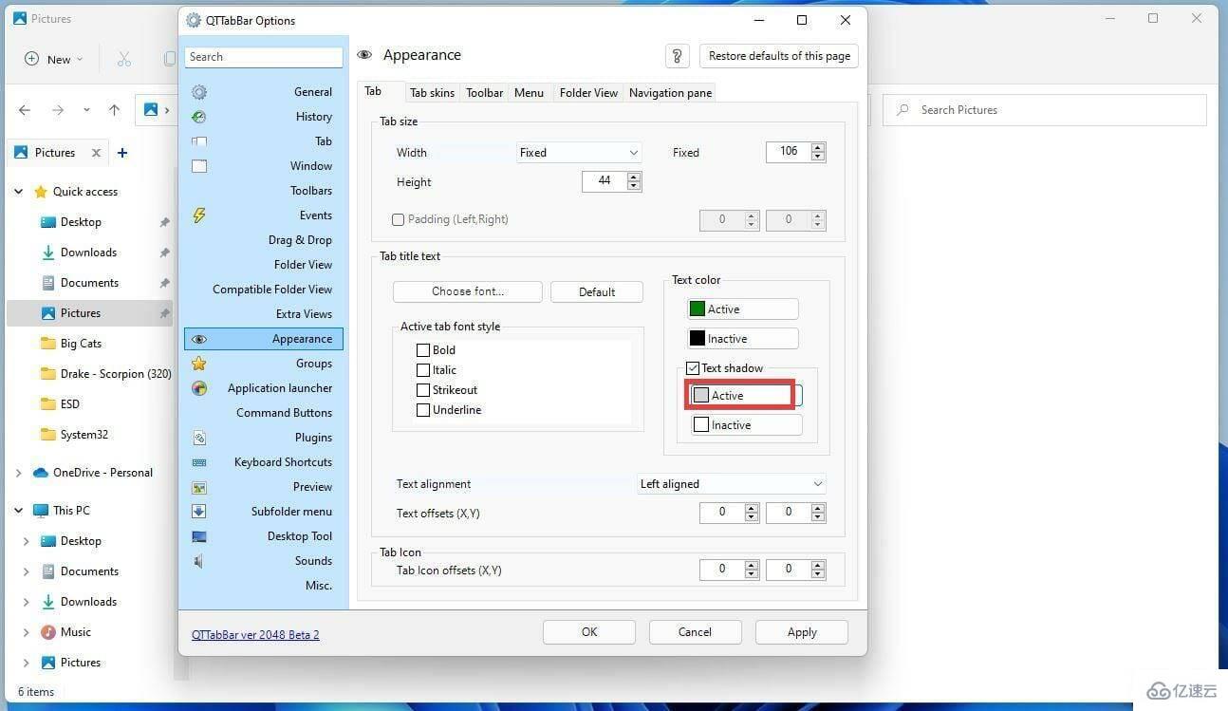Click the Apply button
Viewport: 1228px width, 711px height.
(x=802, y=632)
